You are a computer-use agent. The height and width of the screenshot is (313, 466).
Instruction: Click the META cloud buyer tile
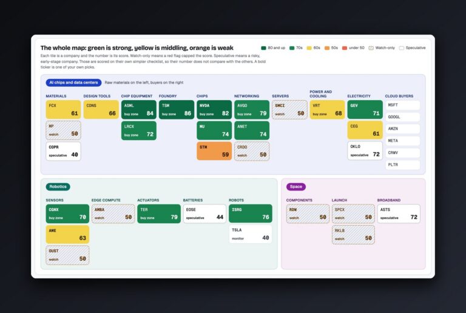[403, 141]
